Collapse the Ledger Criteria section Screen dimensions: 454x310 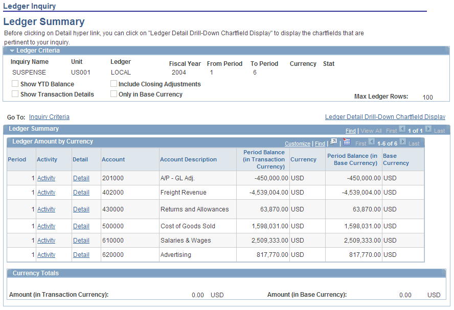point(12,50)
